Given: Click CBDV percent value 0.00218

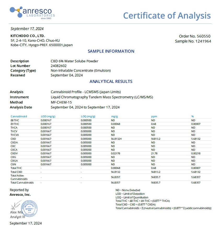Looking at the screenshot, I should tap(196, 154).
